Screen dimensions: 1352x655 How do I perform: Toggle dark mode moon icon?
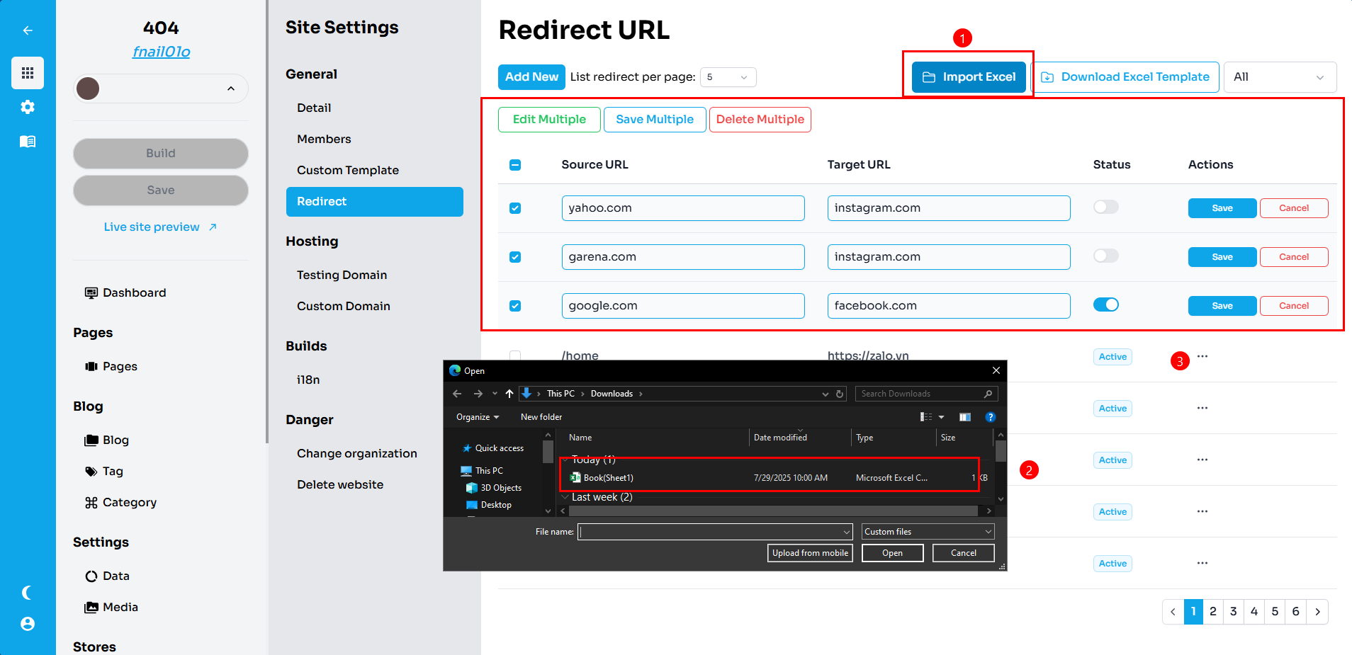28,593
